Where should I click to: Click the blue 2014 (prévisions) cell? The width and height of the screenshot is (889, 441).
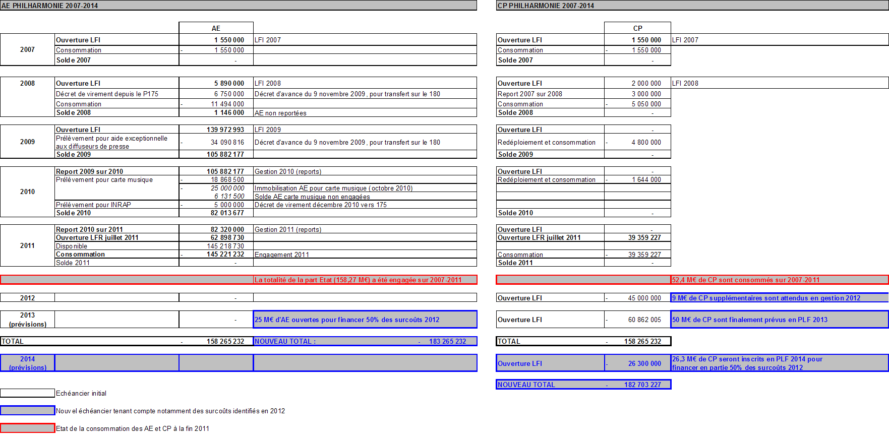click(27, 363)
